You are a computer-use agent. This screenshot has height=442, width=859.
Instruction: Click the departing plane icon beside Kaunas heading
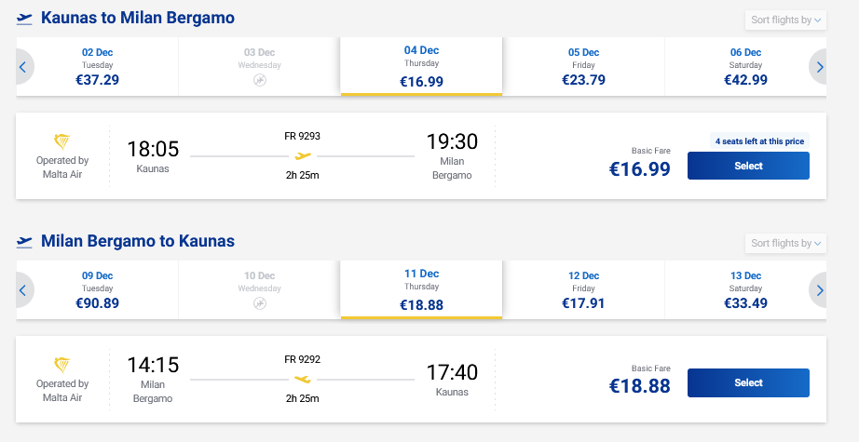tap(24, 18)
